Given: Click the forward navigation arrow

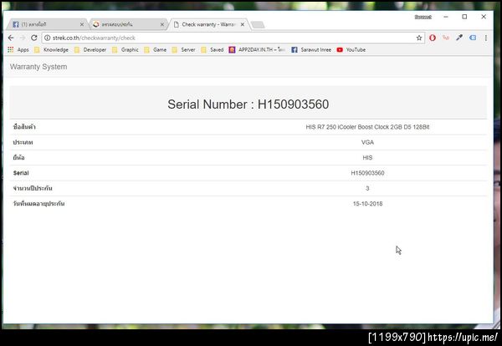Looking at the screenshot, I should 23,38.
